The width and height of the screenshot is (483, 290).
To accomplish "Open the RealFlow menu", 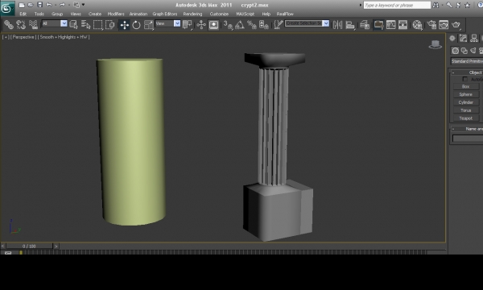I will (285, 14).
